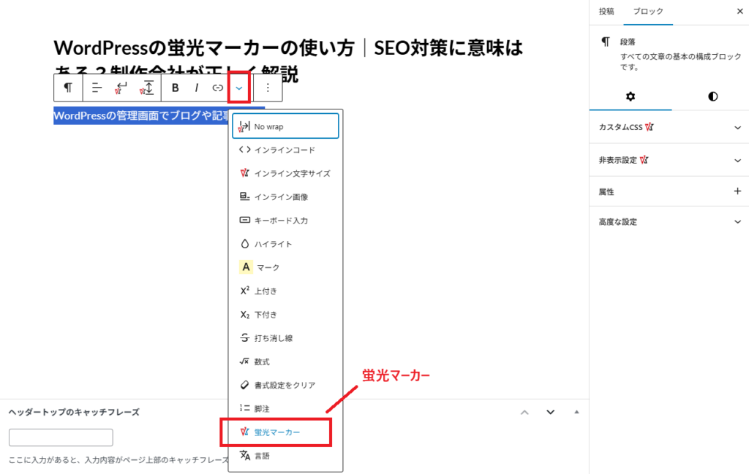Click the more formatting dropdown chevron
This screenshot has height=474, width=749.
click(x=239, y=88)
